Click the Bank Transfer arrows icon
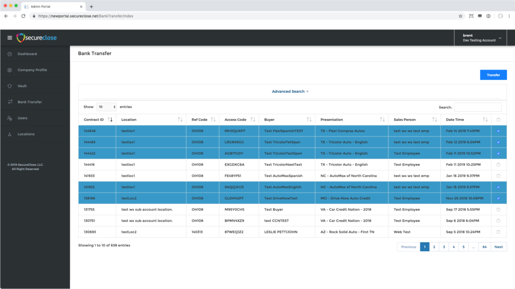The image size is (515, 289). pyautogui.click(x=10, y=102)
